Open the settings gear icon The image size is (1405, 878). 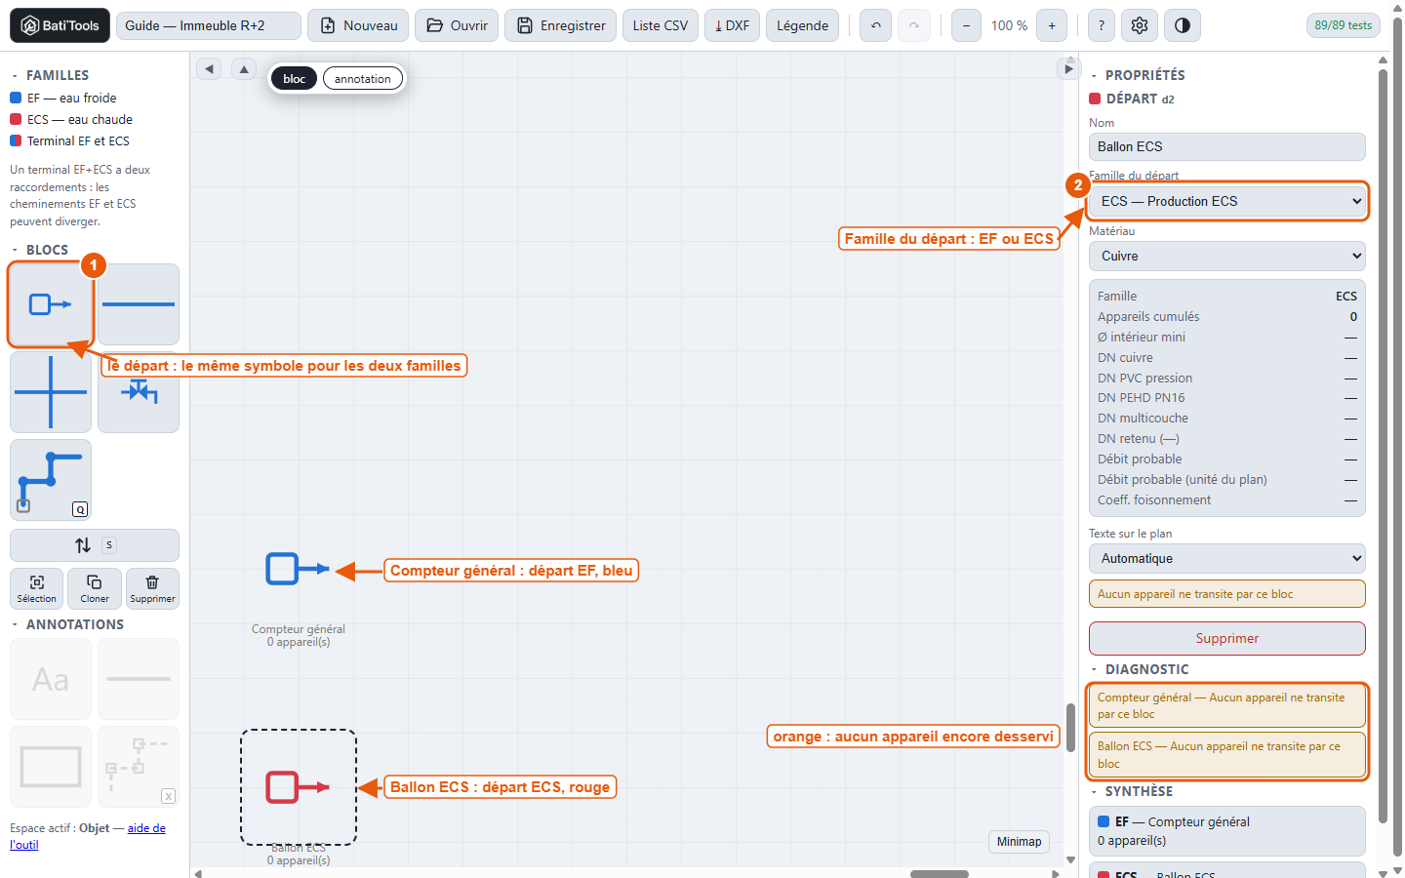tap(1140, 25)
